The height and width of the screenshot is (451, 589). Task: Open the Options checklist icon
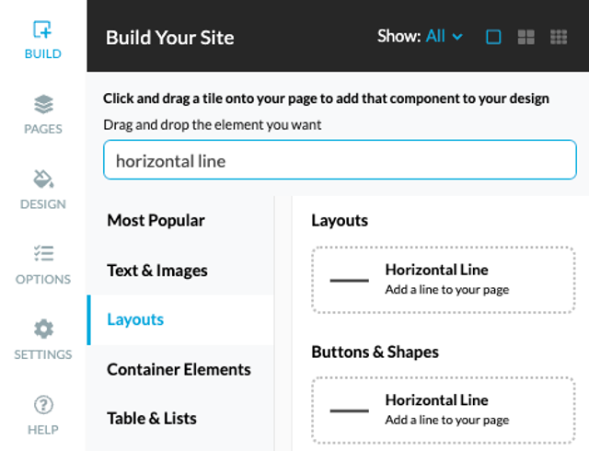coord(43,254)
